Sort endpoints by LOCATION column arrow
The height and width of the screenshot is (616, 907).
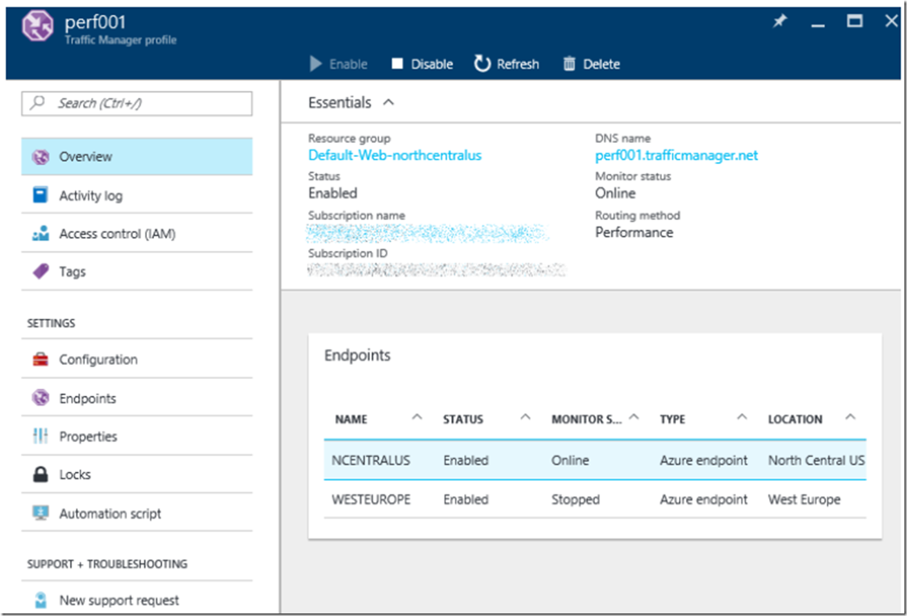tap(850, 417)
